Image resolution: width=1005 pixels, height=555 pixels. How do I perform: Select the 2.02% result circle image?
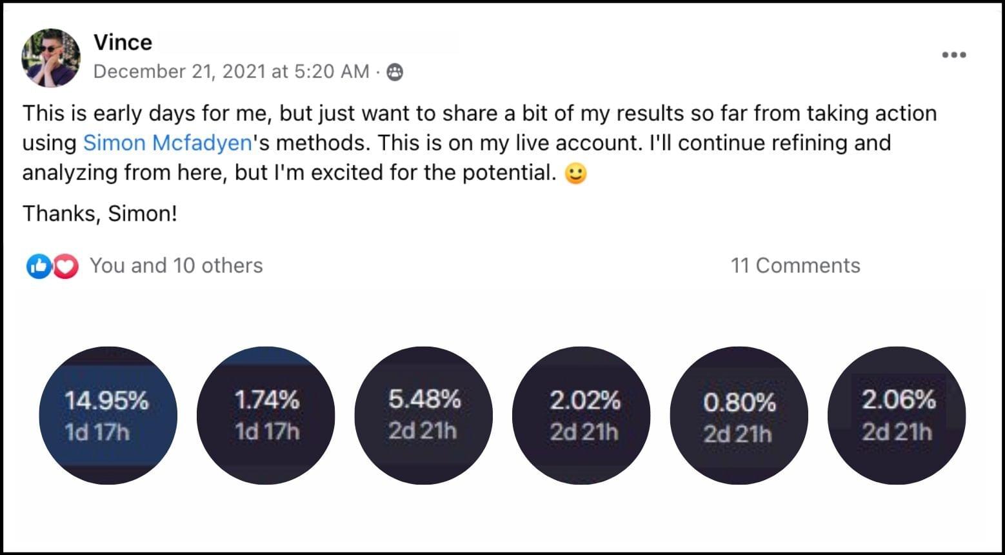click(581, 416)
